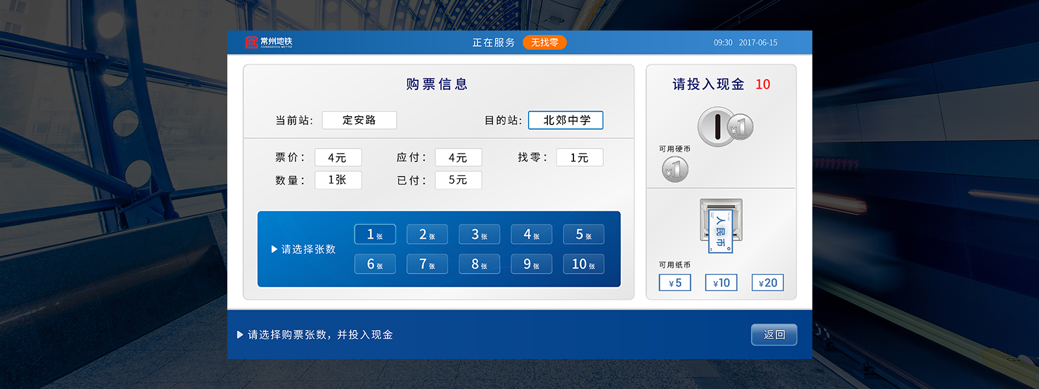This screenshot has height=389, width=1039.
Task: Click the 当前站 field showing 定安路
Action: pos(359,120)
